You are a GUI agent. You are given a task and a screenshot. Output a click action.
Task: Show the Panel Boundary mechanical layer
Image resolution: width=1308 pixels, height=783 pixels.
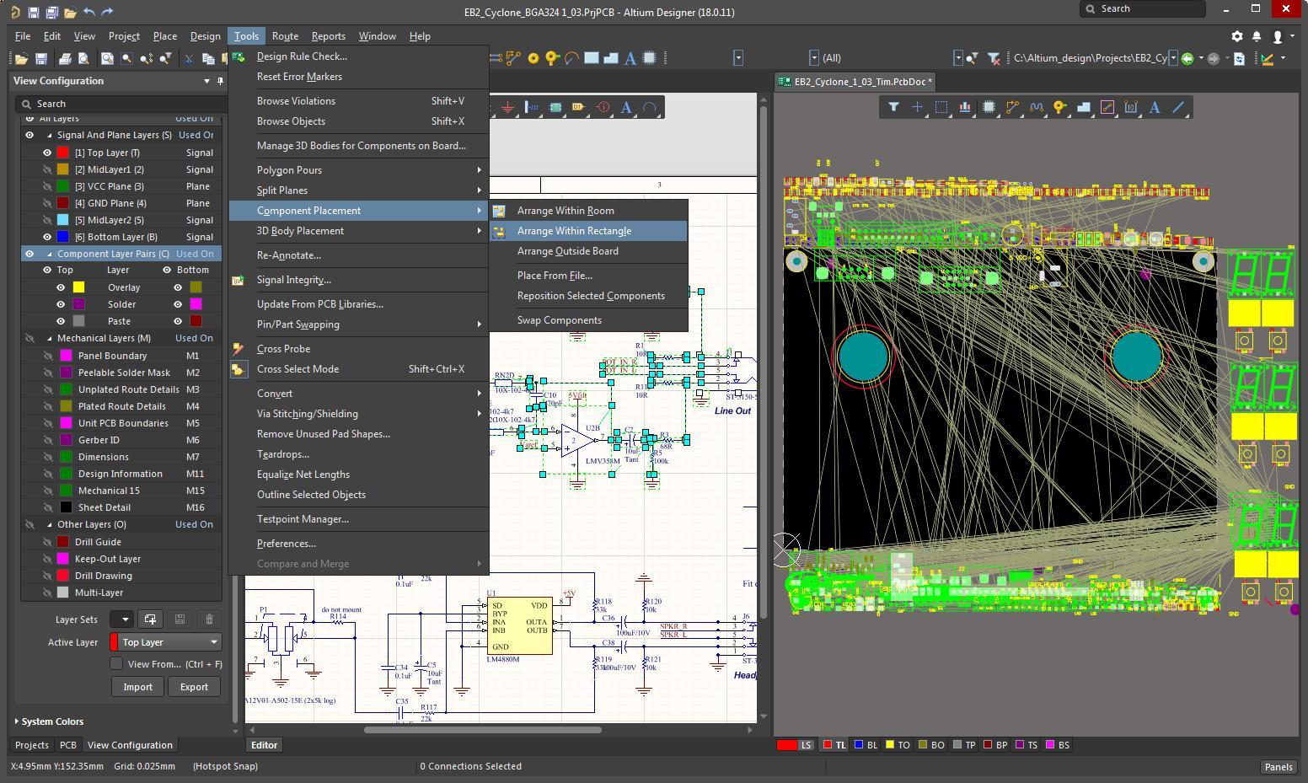[47, 356]
